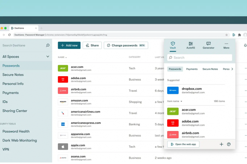Click the apple logo icon

63,147
